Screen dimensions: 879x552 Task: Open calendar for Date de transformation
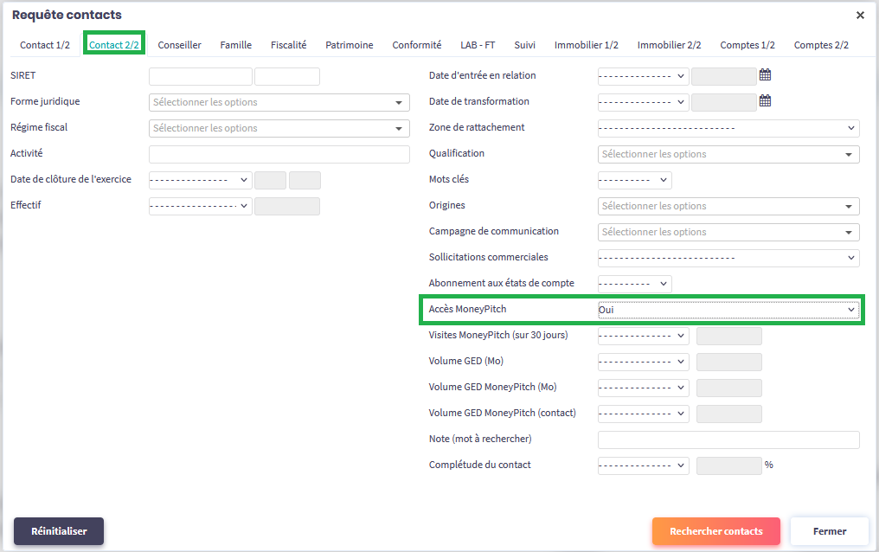765,101
